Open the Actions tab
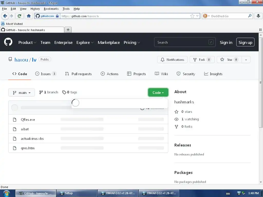Viewport: 263px width, 197px height. point(109,74)
